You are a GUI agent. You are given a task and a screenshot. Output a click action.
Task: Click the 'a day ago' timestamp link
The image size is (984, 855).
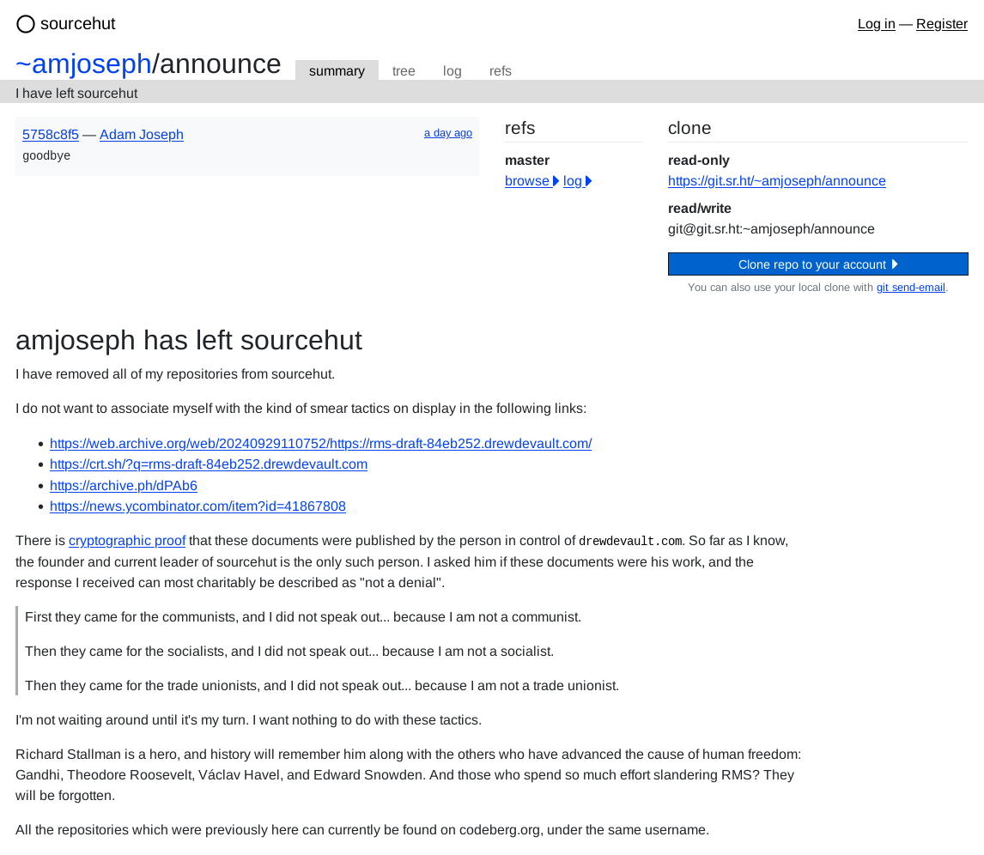tap(448, 133)
